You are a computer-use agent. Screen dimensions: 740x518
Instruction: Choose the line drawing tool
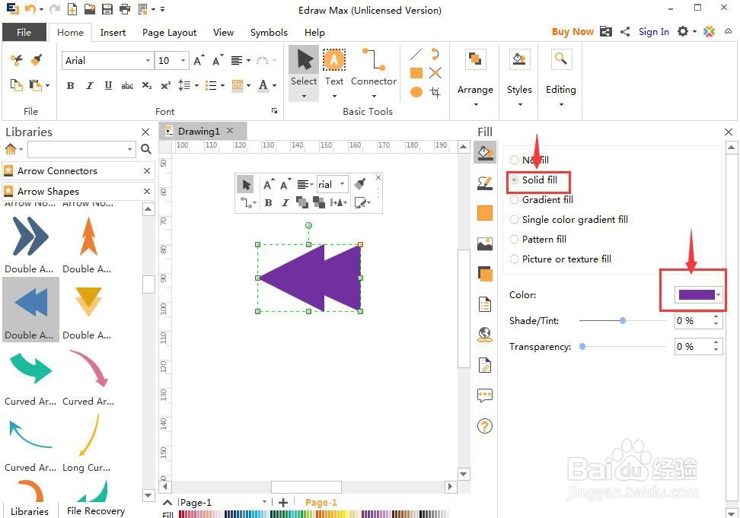pyautogui.click(x=416, y=54)
